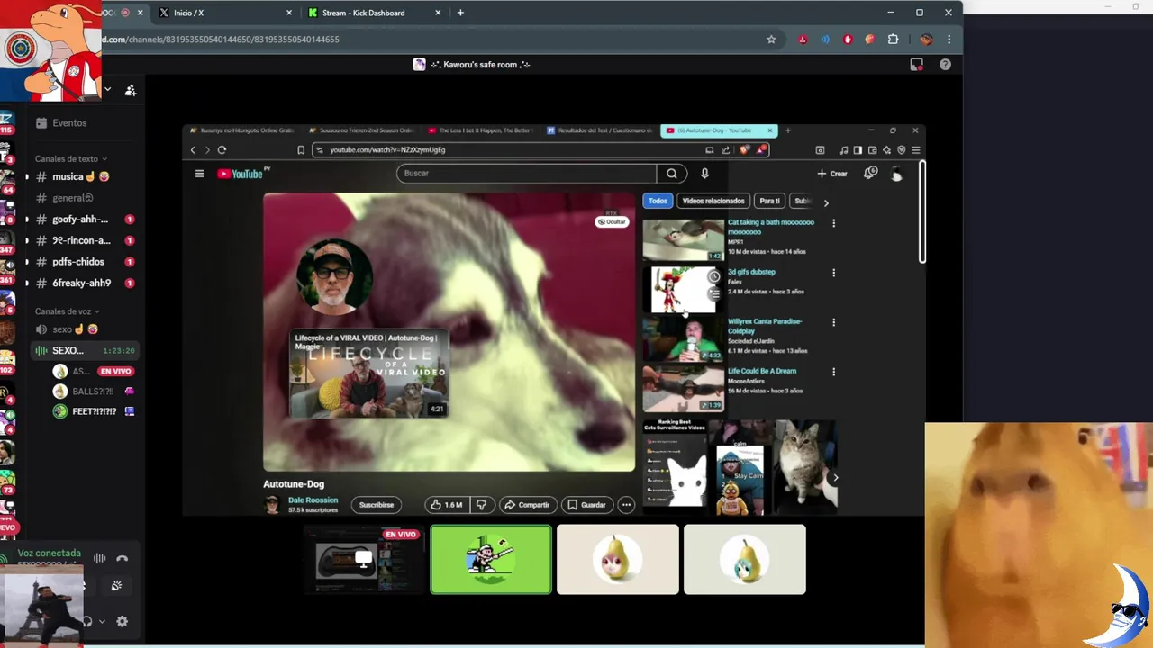Image resolution: width=1153 pixels, height=648 pixels.
Task: Click 'Crear' button in YouTube header
Action: 831,174
